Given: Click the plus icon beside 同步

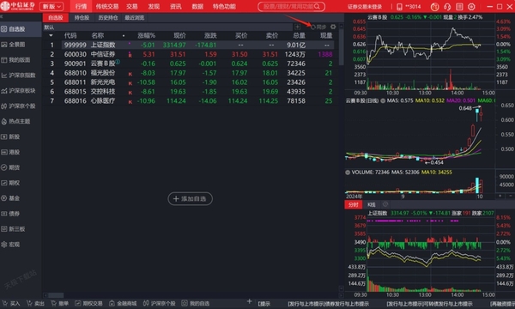Looking at the screenshot, I should pos(298,27).
